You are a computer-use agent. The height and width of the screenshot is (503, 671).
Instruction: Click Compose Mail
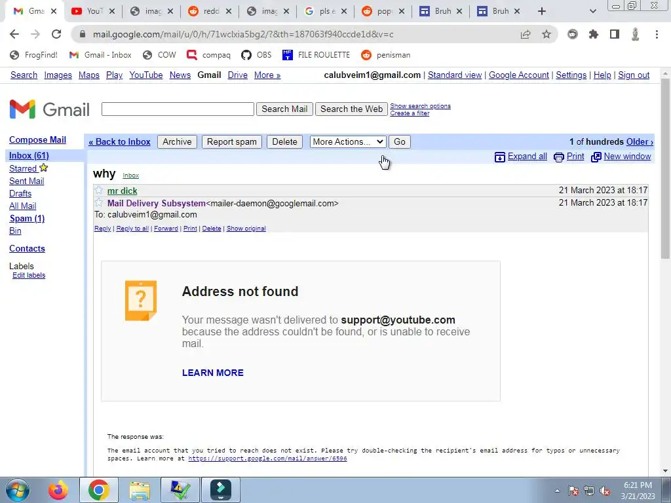(37, 140)
